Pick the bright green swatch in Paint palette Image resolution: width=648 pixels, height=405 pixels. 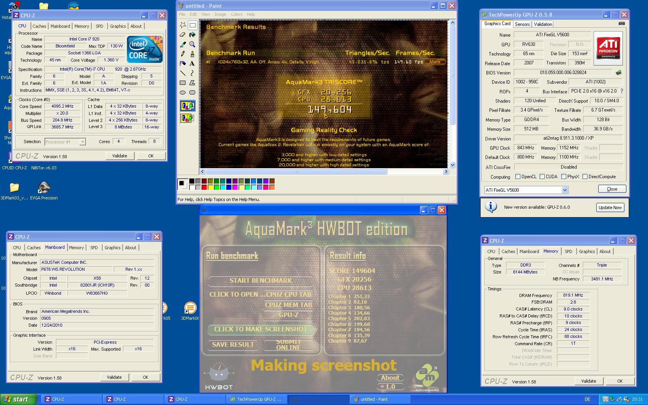pos(216,187)
